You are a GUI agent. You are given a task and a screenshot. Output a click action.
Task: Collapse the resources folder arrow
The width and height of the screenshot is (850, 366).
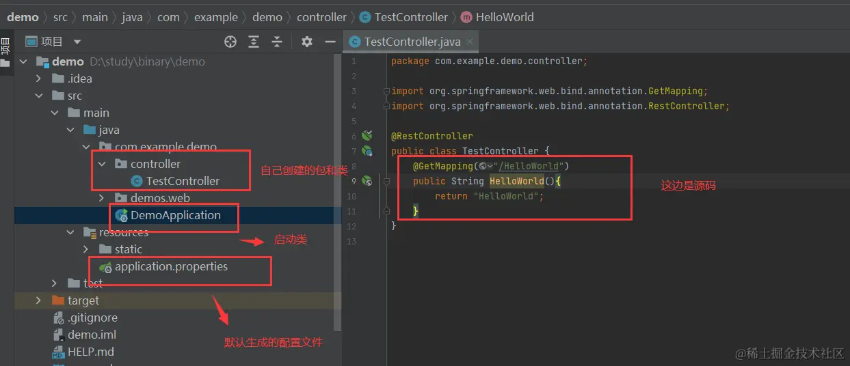click(71, 232)
